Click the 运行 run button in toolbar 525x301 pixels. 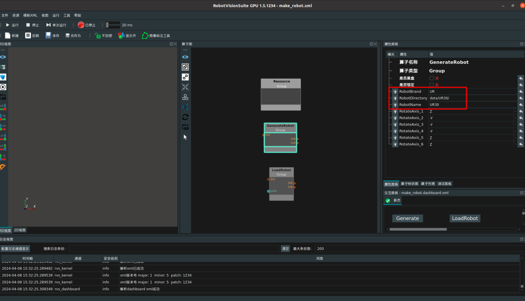12,25
